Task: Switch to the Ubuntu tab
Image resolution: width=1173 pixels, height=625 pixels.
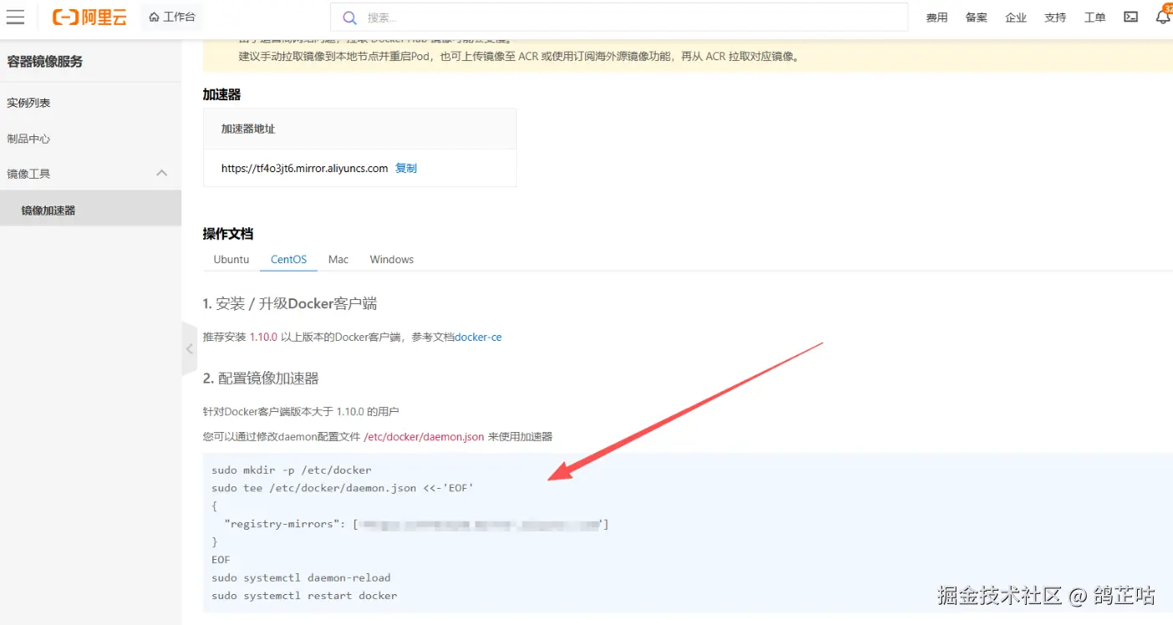Action: point(232,259)
